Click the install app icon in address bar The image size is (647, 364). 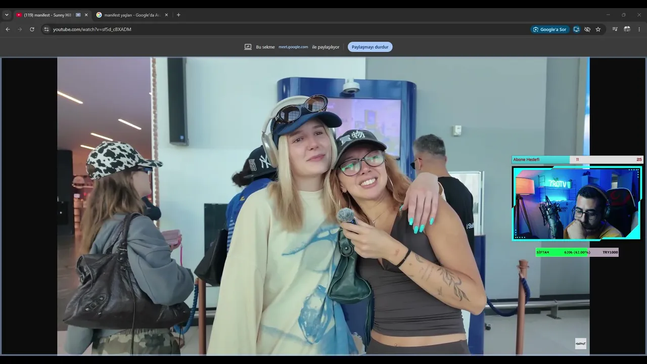point(576,29)
